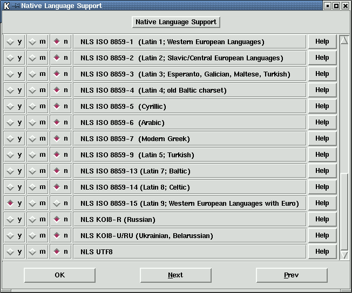Click the scrollbar down arrow
The height and width of the screenshot is (293, 352).
(x=344, y=255)
